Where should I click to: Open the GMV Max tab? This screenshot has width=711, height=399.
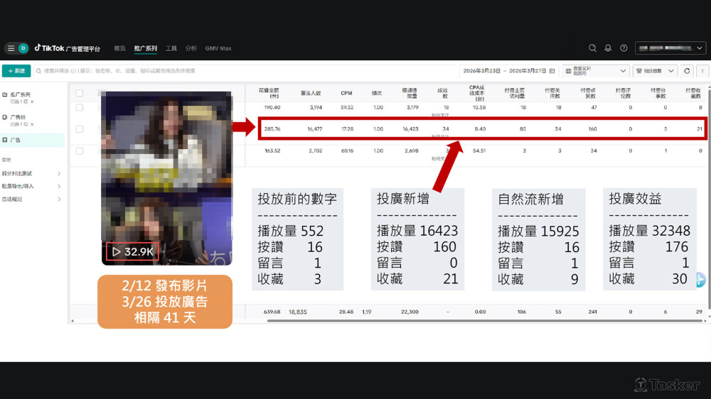click(x=218, y=48)
